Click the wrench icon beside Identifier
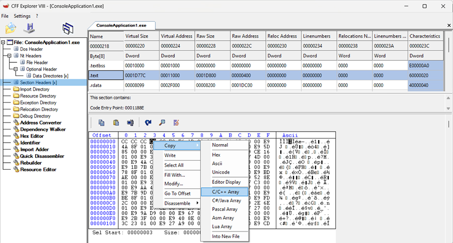The height and width of the screenshot is (243, 453). pyautogui.click(x=16, y=143)
